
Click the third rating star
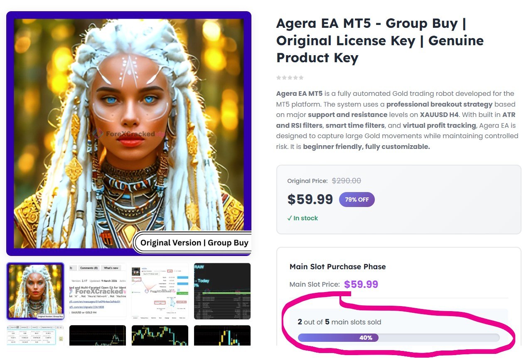[x=290, y=78]
